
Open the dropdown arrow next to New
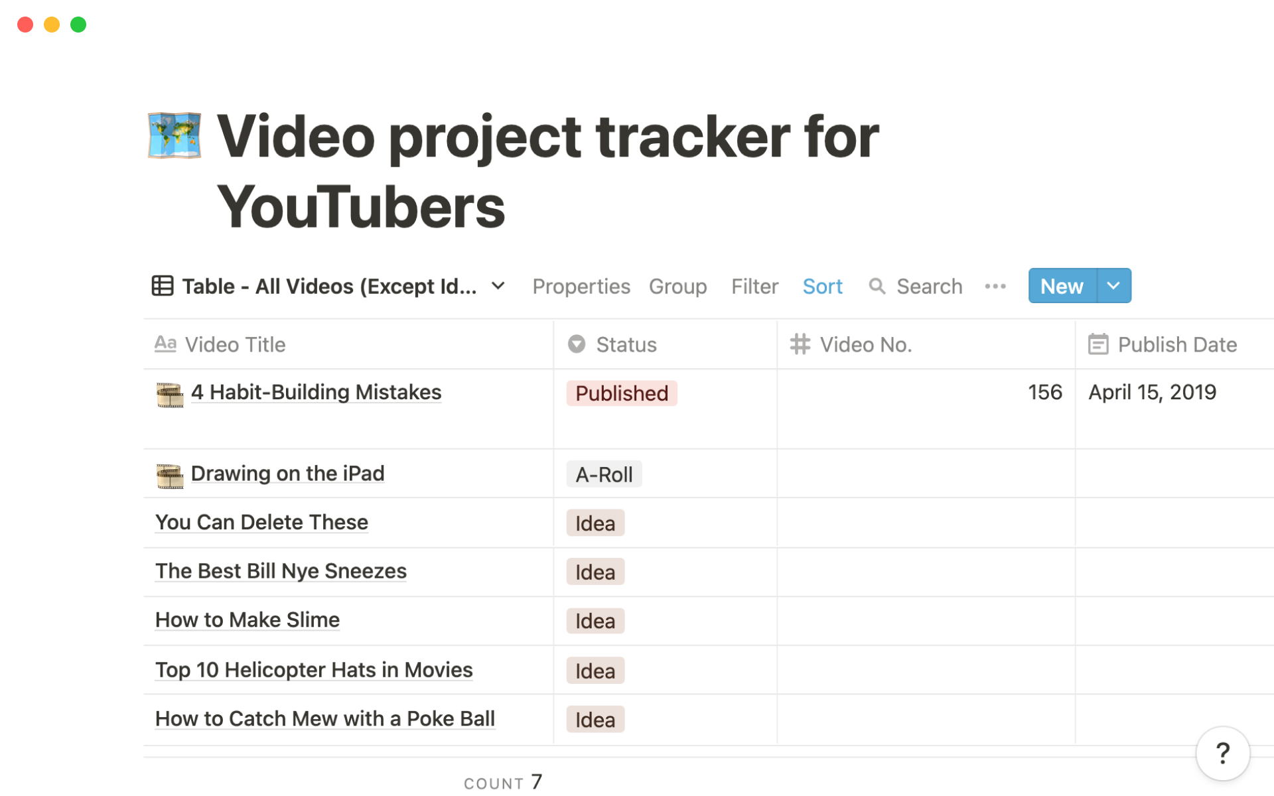point(1114,286)
